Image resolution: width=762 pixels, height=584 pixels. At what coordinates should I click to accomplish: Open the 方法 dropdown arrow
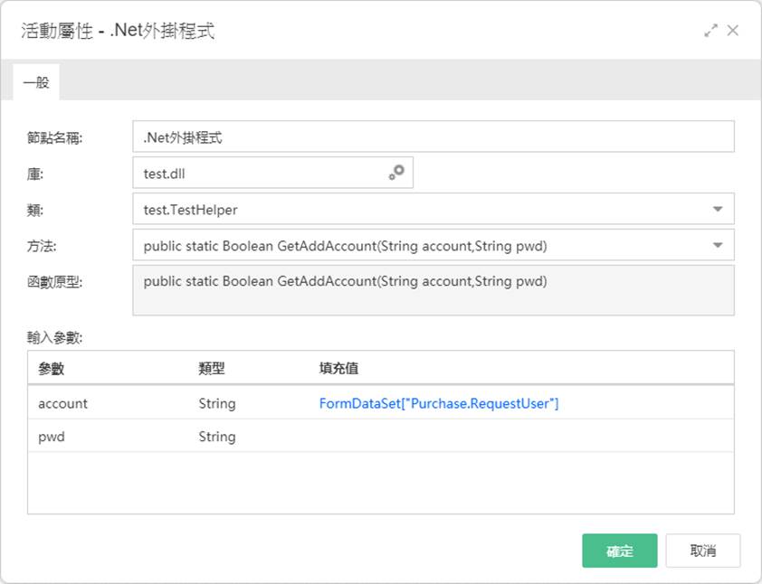point(718,245)
